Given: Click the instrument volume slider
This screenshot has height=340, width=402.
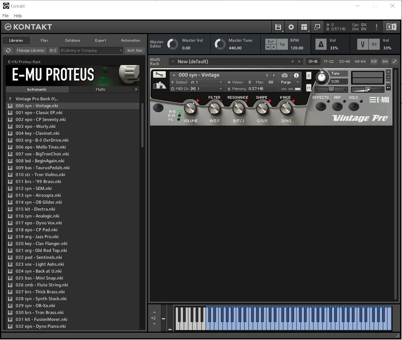Looking at the screenshot, I should [368, 89].
